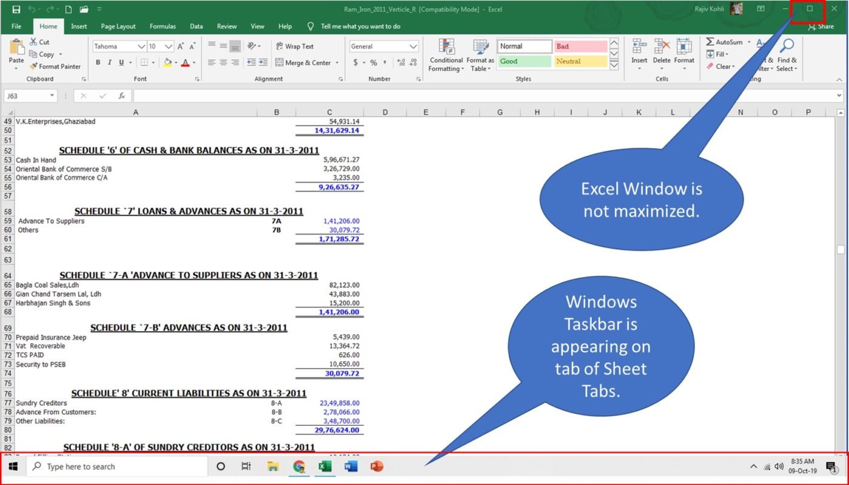Viewport: 849px width, 485px height.
Task: Open the Fill dropdown in Editing group
Action: 717,54
